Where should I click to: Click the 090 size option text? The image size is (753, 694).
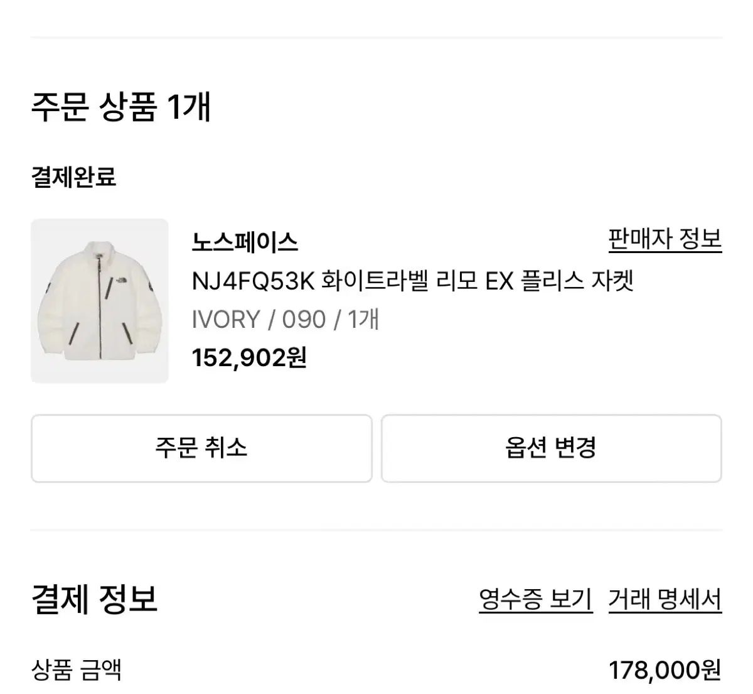click(304, 320)
